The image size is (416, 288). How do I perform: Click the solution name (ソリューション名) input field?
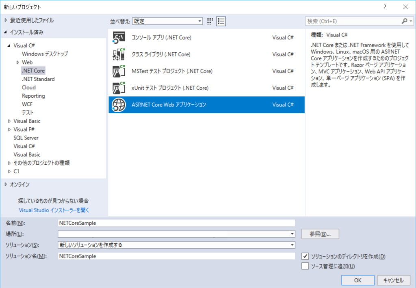[176, 256]
